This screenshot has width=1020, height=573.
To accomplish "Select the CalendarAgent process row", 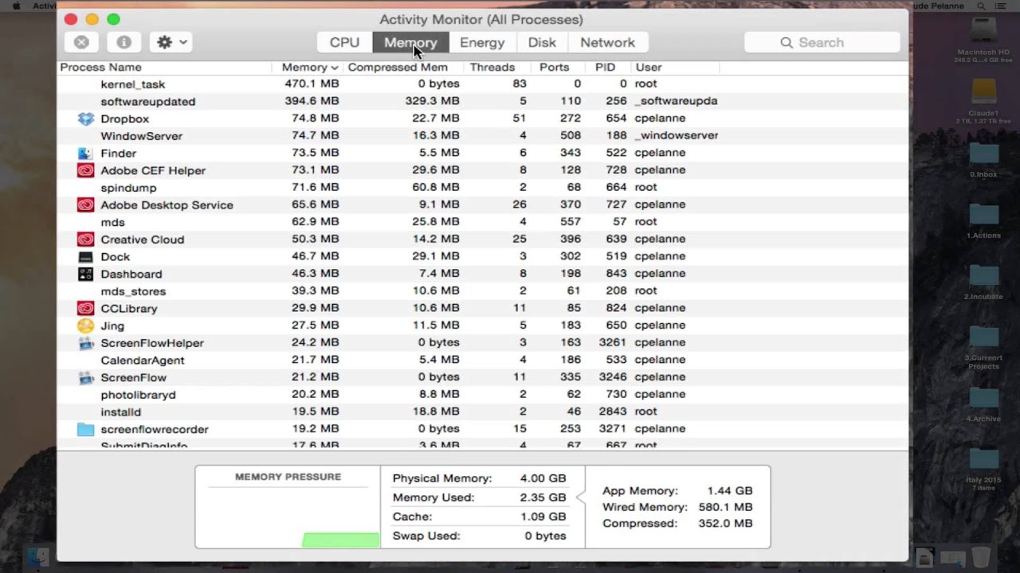I will coord(483,360).
